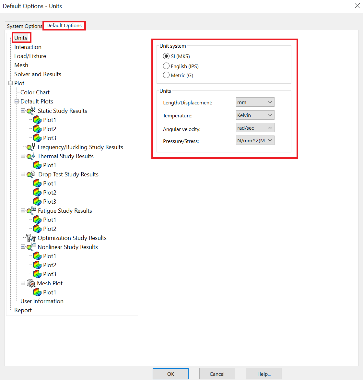Open the Pressure/Stress units dropdown
The image size is (363, 380).
[255, 140]
